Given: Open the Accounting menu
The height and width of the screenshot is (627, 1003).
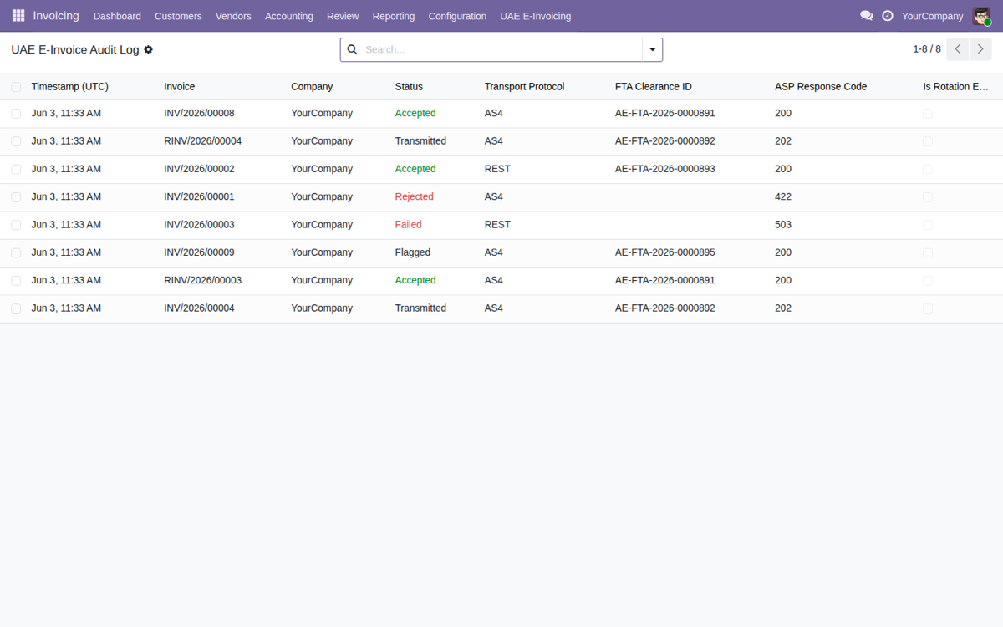Looking at the screenshot, I should (289, 16).
